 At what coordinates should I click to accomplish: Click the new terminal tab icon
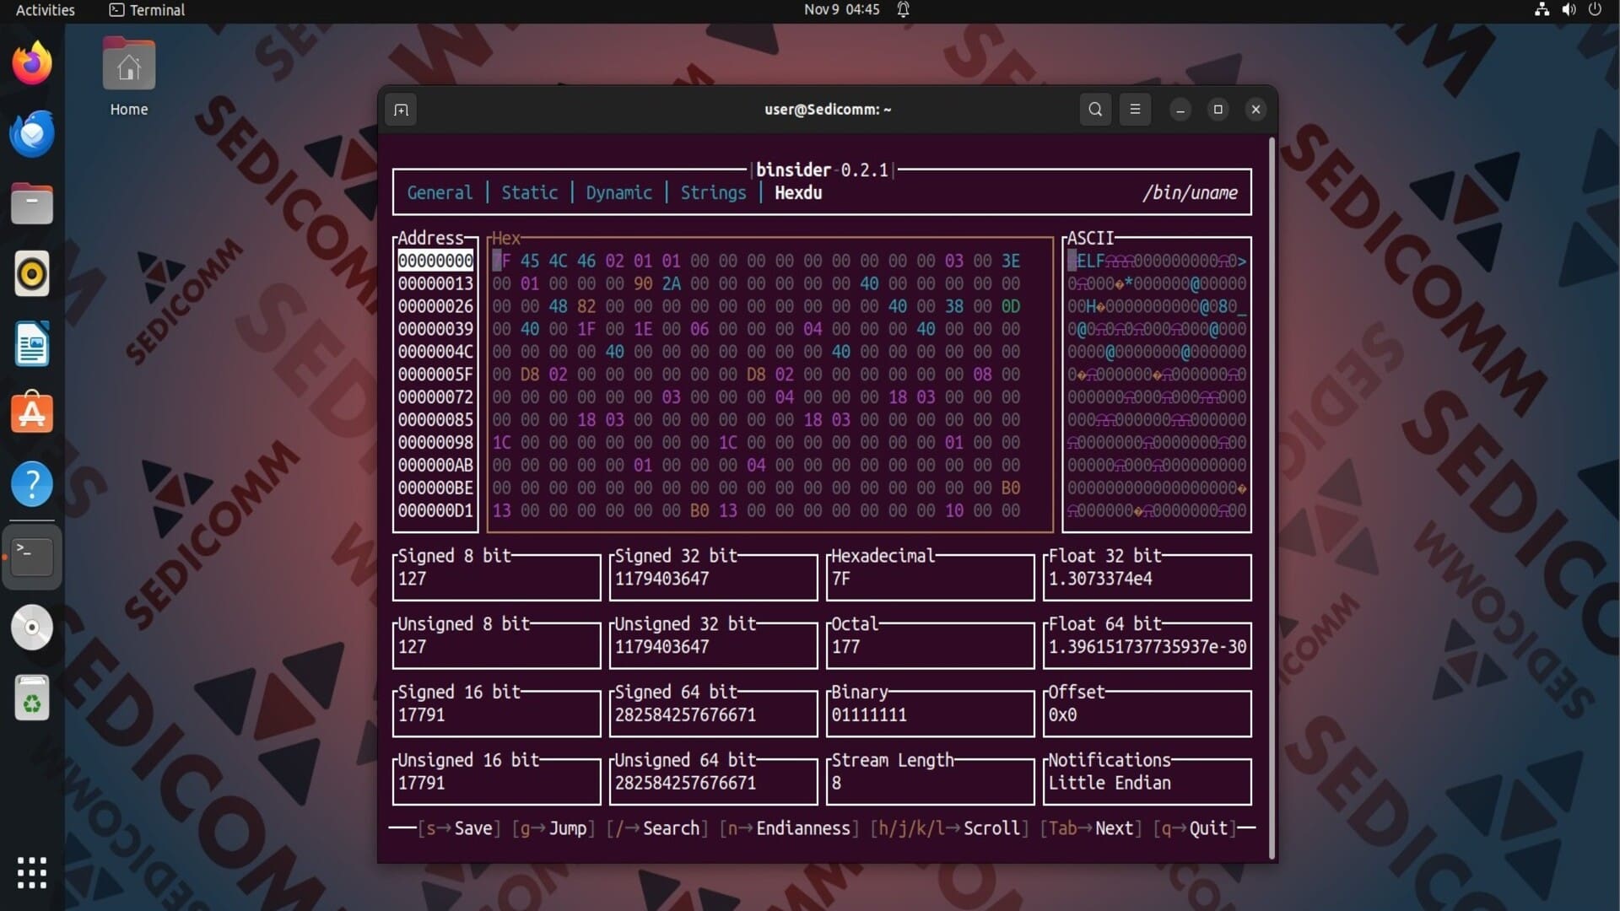(x=402, y=111)
